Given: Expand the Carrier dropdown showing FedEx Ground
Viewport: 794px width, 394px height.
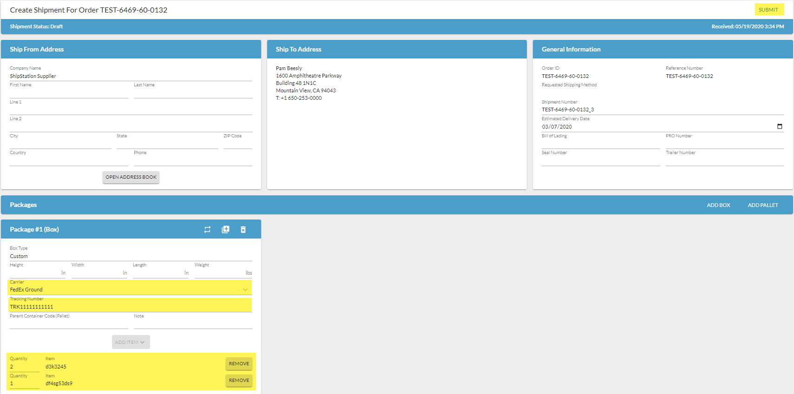Looking at the screenshot, I should tap(245, 290).
